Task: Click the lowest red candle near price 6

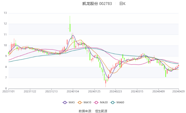Action: pyautogui.click(x=106, y=82)
